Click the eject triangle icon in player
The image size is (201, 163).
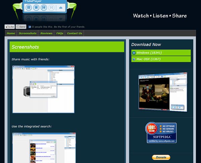tap(60, 7)
